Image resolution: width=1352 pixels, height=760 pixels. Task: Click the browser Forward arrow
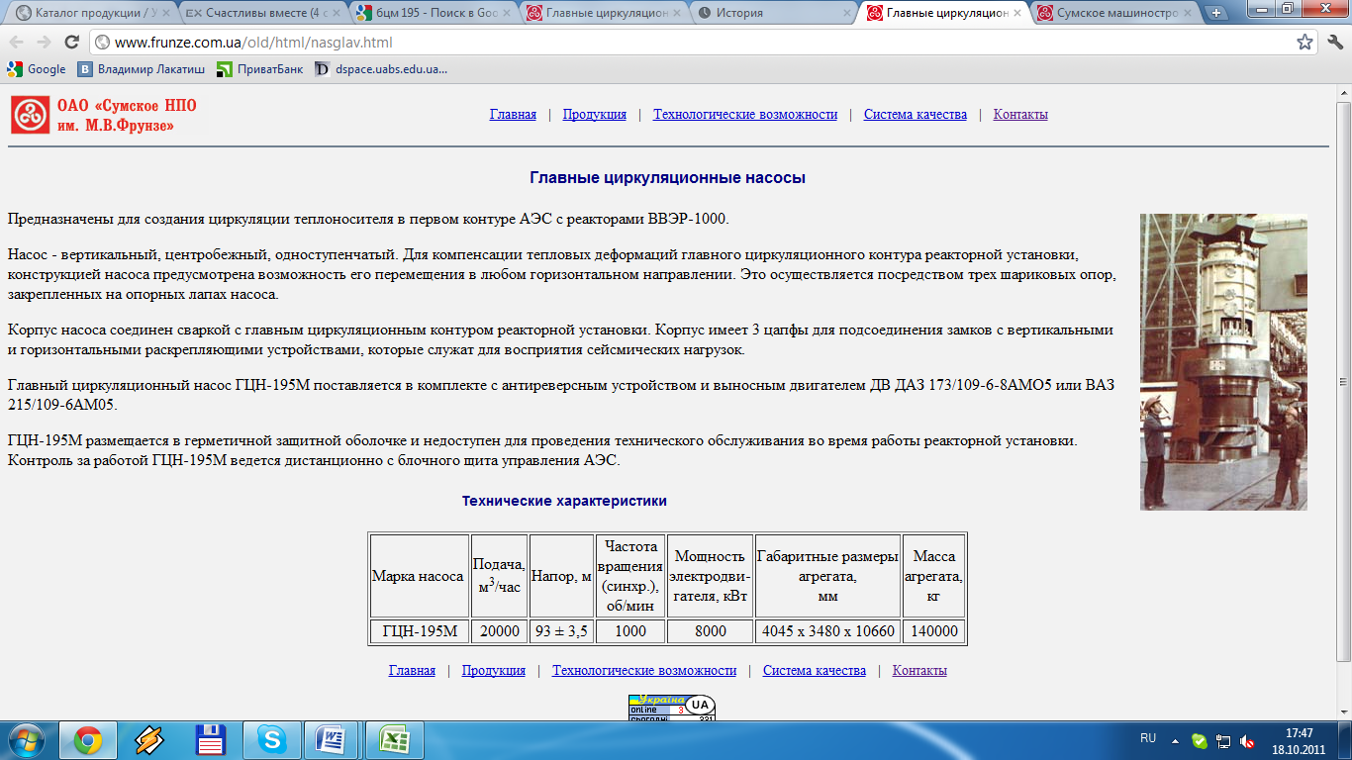pyautogui.click(x=44, y=43)
